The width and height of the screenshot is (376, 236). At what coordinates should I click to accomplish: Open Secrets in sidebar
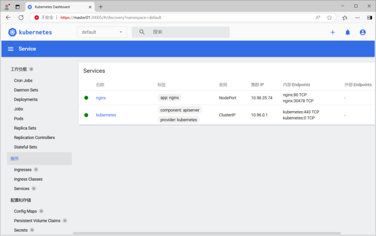[21, 230]
